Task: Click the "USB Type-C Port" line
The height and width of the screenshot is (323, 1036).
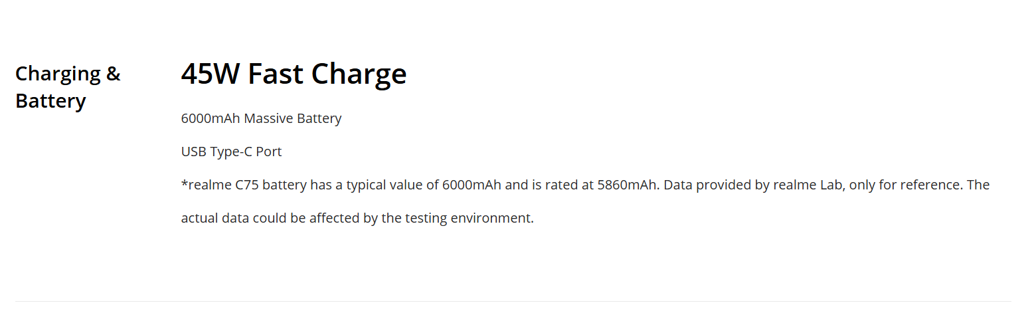Action: pos(231,152)
